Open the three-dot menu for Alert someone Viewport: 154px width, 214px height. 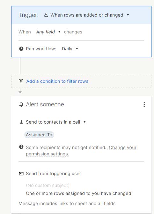point(144,104)
